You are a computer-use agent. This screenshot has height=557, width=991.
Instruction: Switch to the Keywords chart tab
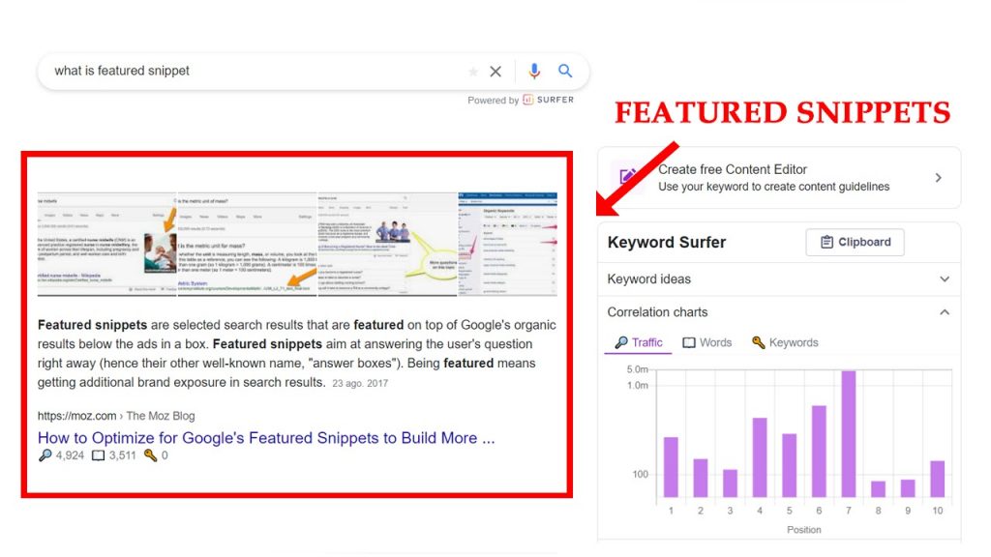pos(785,342)
